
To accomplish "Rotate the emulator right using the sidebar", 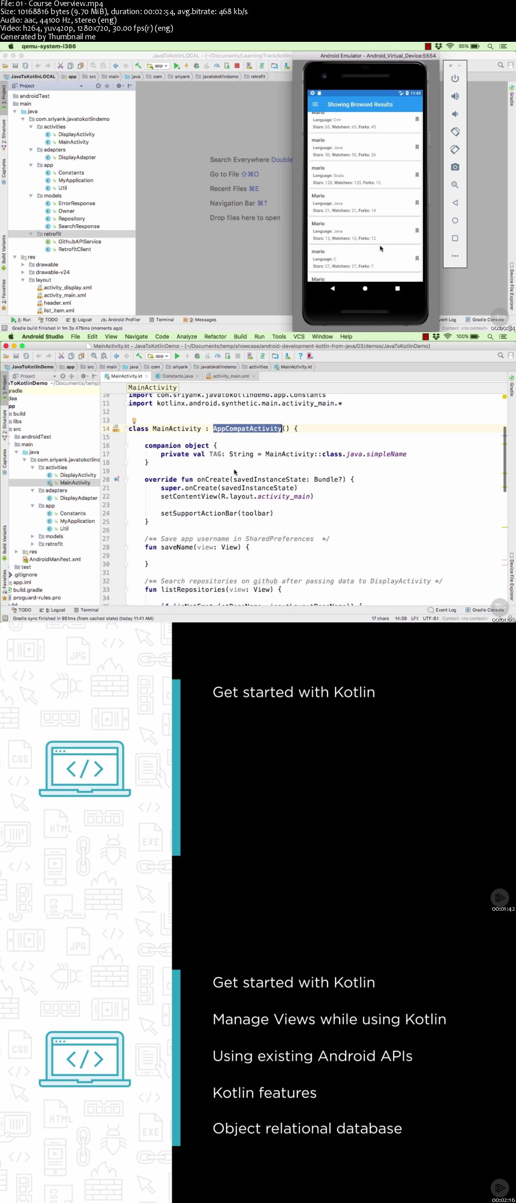I will (455, 149).
